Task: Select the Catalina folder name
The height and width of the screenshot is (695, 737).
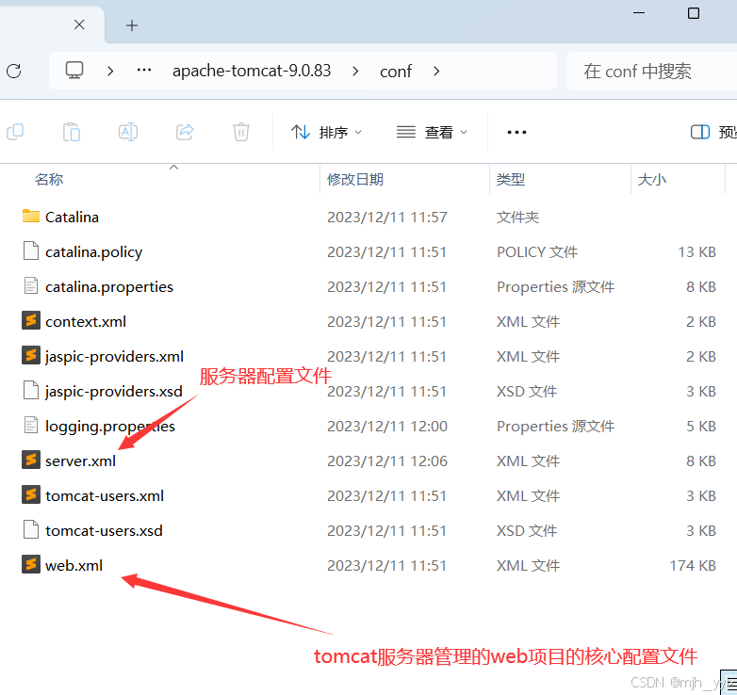Action: [72, 218]
